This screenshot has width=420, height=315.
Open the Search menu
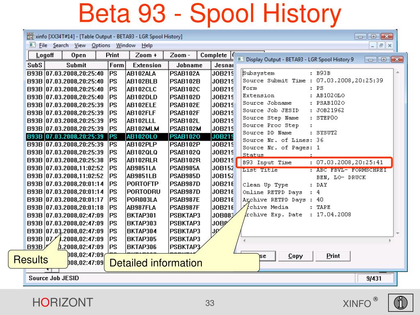click(x=61, y=45)
